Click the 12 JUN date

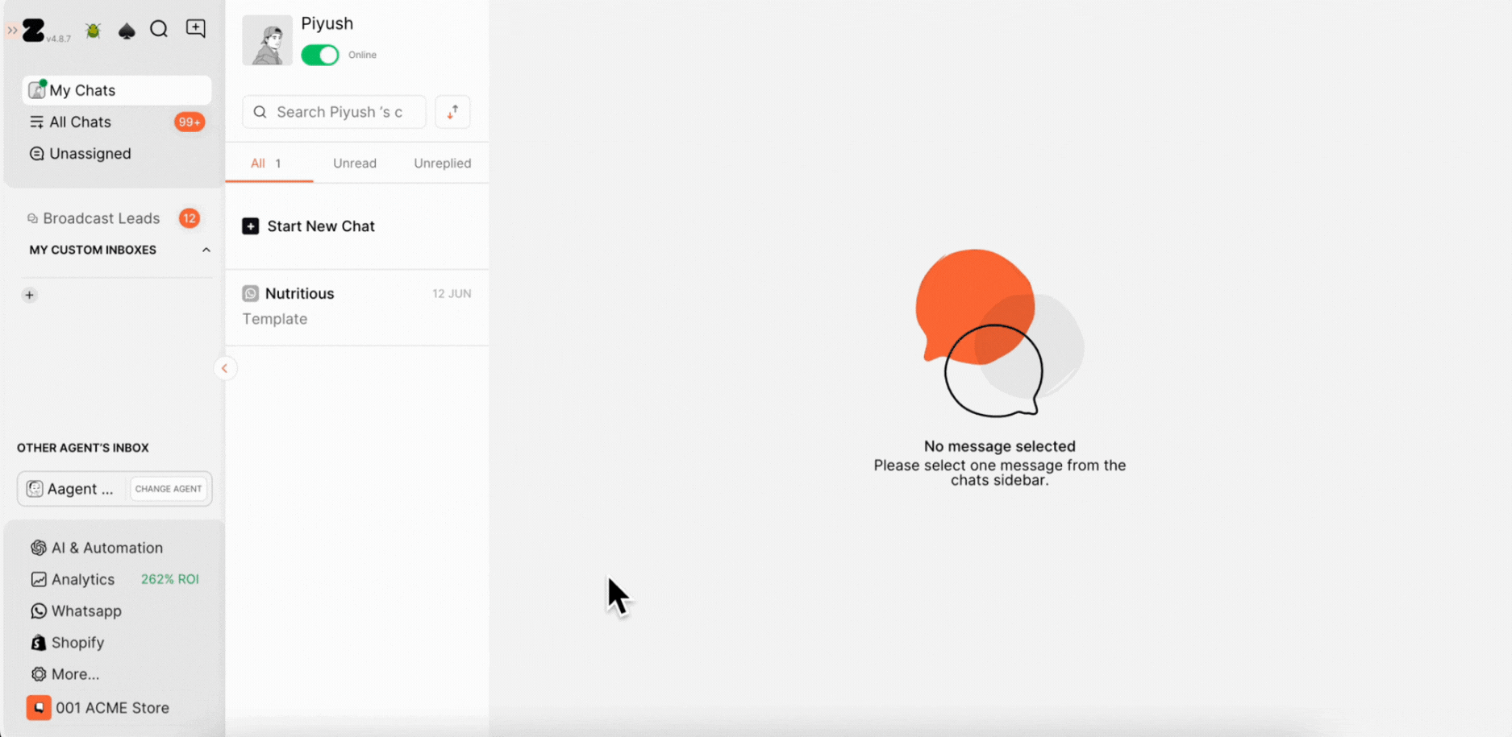click(x=452, y=293)
